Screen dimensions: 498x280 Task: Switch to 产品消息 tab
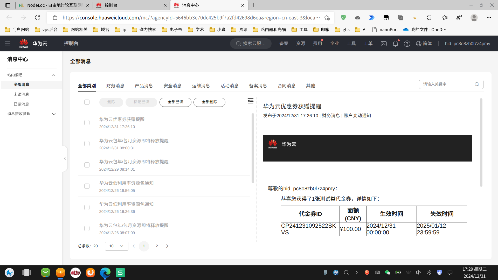pyautogui.click(x=144, y=86)
